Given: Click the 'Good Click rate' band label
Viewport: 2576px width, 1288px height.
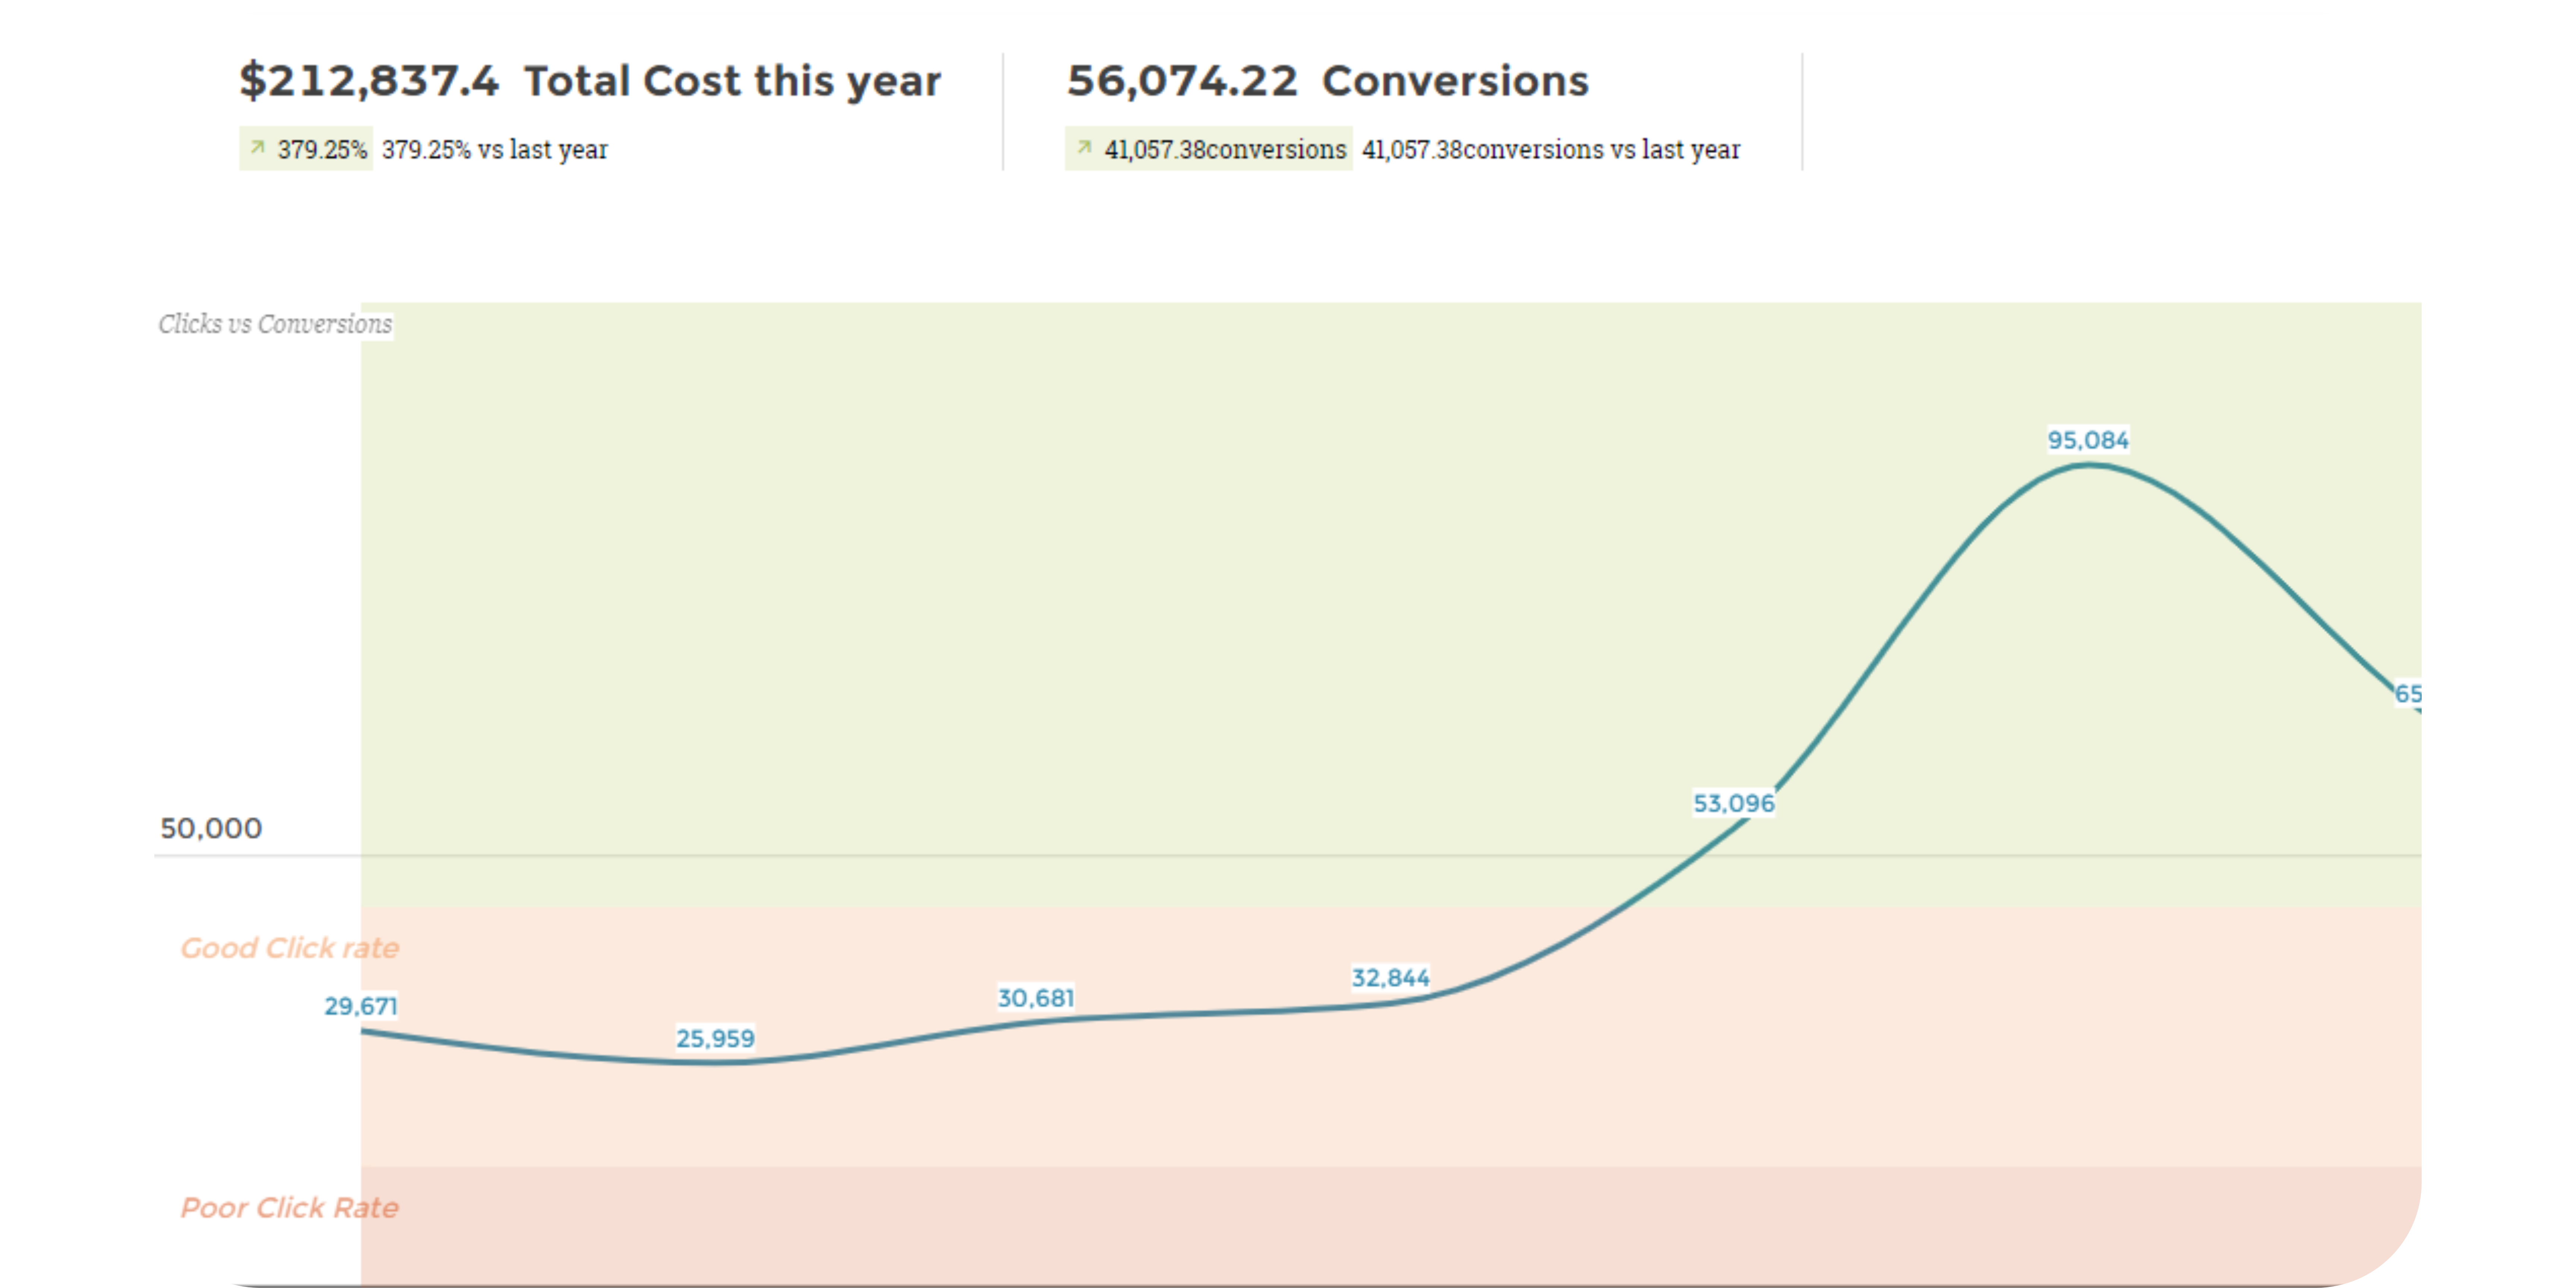Looking at the screenshot, I should 289,948.
